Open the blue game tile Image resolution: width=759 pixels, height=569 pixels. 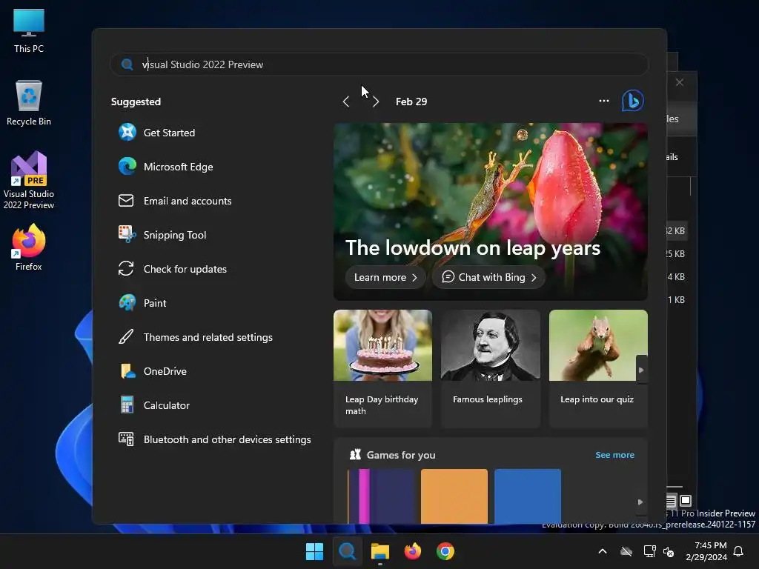[x=528, y=496]
